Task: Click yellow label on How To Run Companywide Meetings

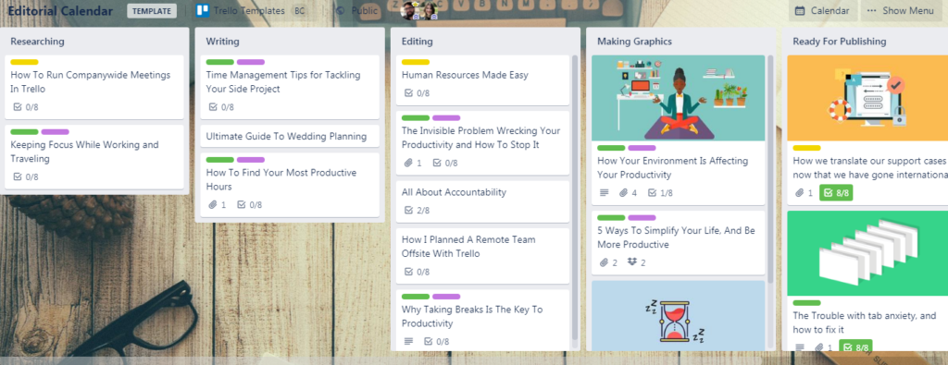Action: 24,62
